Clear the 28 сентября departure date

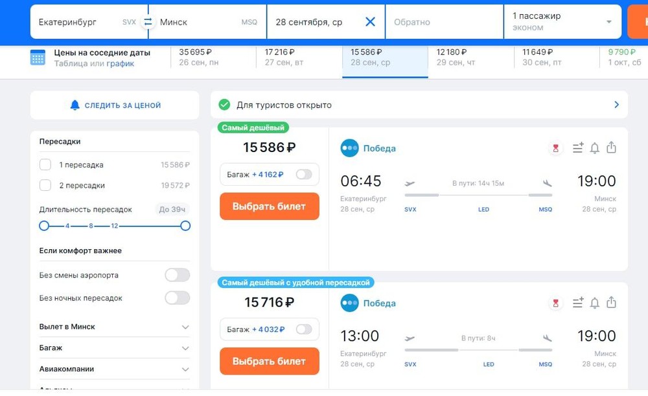[370, 22]
